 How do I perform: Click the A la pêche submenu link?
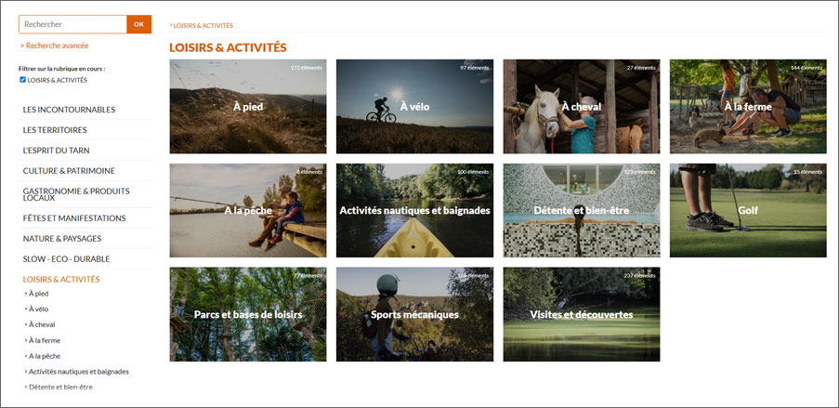(45, 356)
